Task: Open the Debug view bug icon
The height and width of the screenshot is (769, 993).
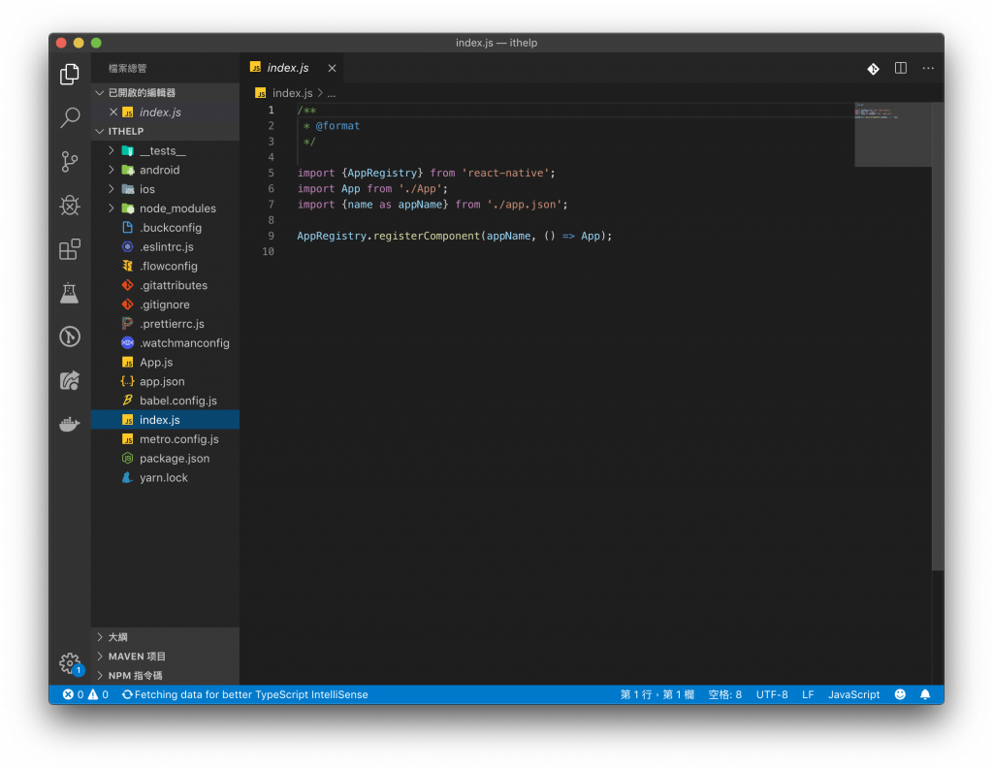Action: click(x=70, y=206)
